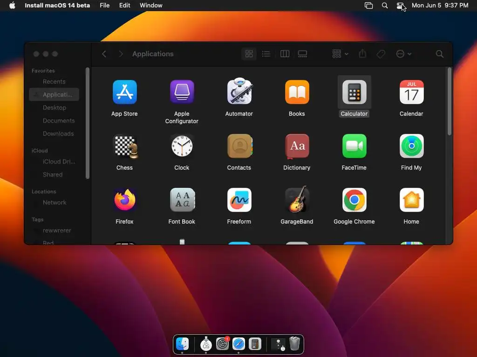Screen dimensions: 477x357
Task: Select the Automator robot icon
Action: (x=239, y=92)
